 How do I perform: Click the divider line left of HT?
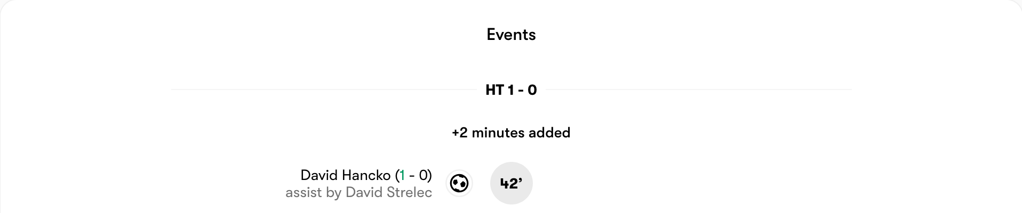point(323,90)
